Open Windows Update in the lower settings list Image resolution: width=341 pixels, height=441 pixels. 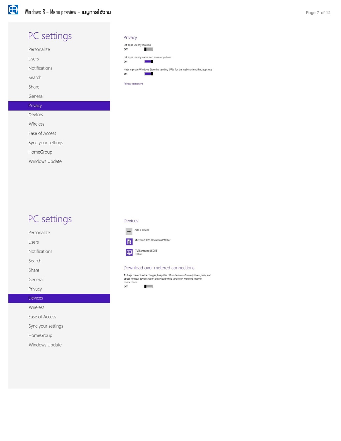tap(45, 345)
